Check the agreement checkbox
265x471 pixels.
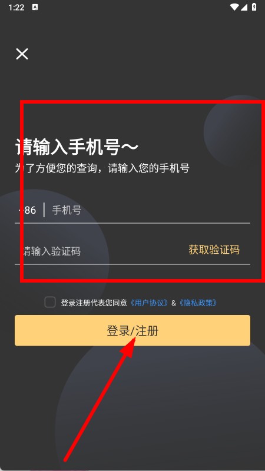click(x=50, y=302)
